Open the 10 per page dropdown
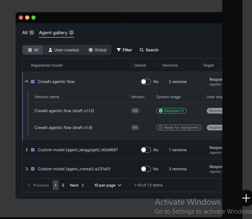This screenshot has width=252, height=219. click(108, 185)
